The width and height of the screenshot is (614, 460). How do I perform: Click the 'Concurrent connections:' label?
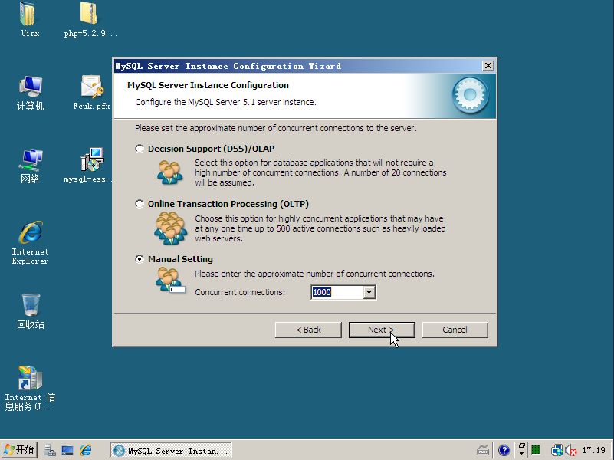tap(240, 292)
